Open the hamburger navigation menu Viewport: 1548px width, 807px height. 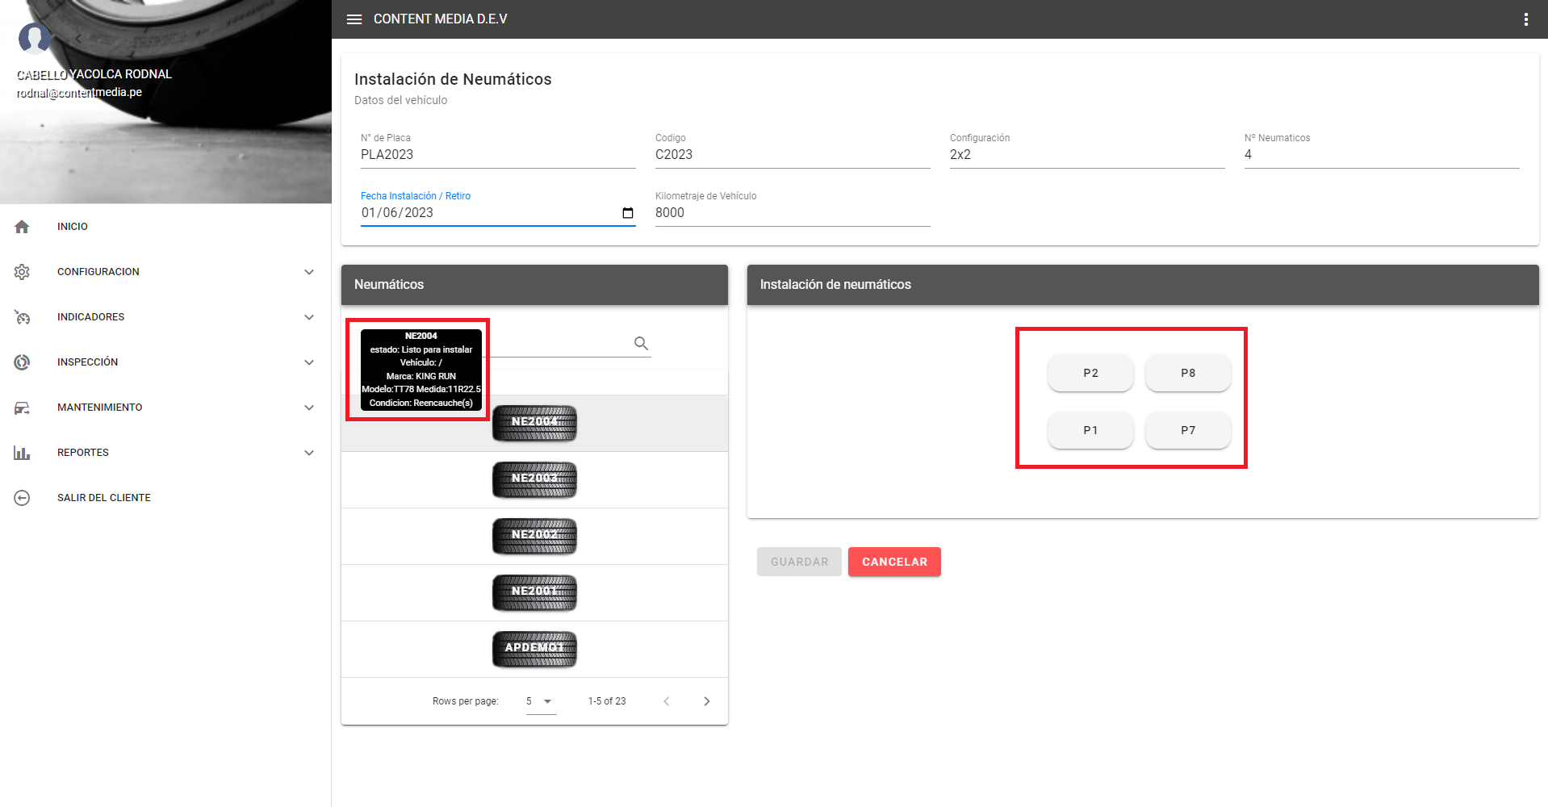(354, 19)
